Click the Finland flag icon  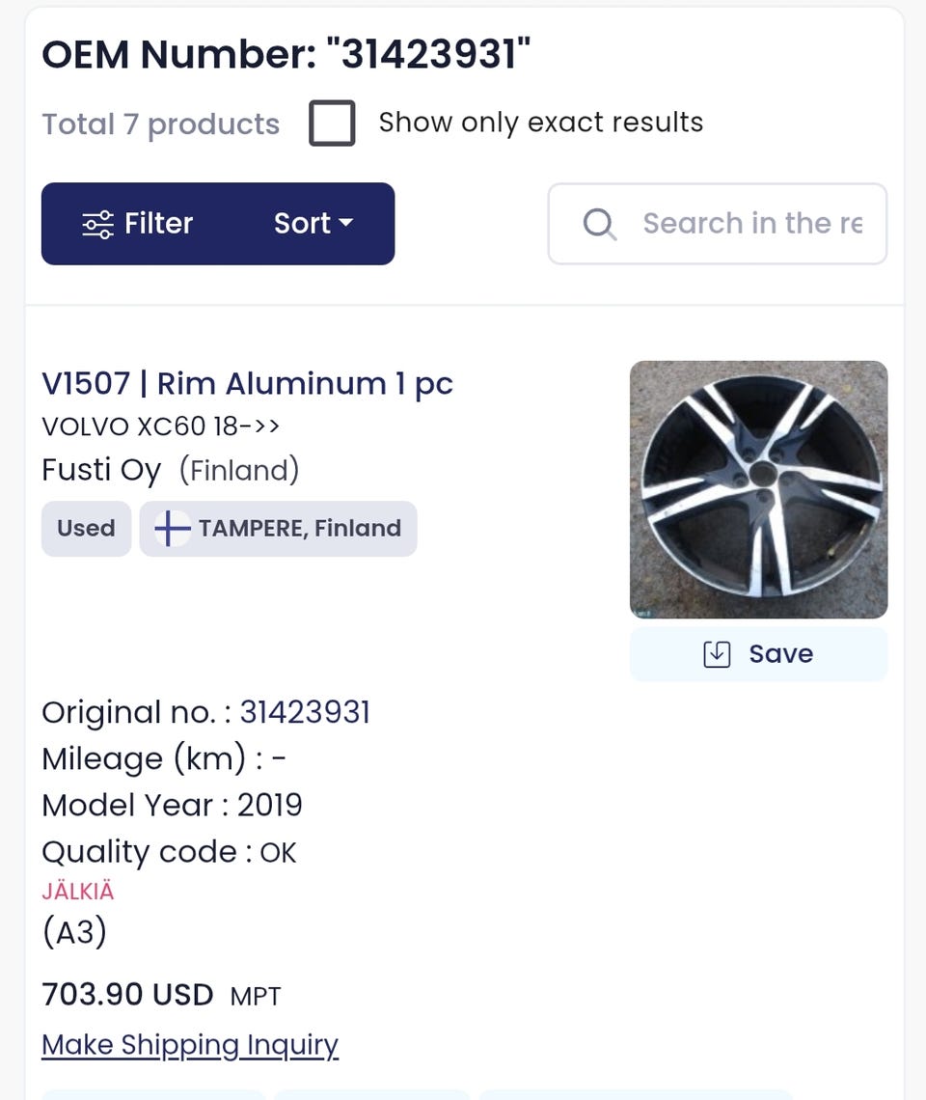(x=173, y=529)
